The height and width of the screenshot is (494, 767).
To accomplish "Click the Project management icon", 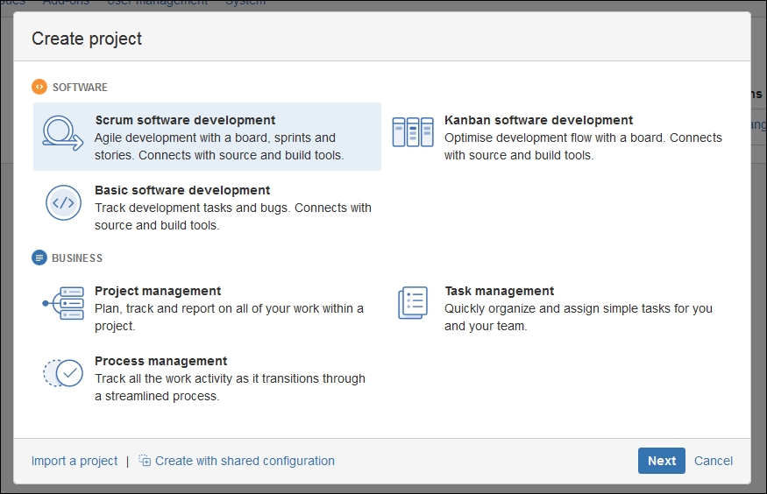I will click(x=63, y=303).
